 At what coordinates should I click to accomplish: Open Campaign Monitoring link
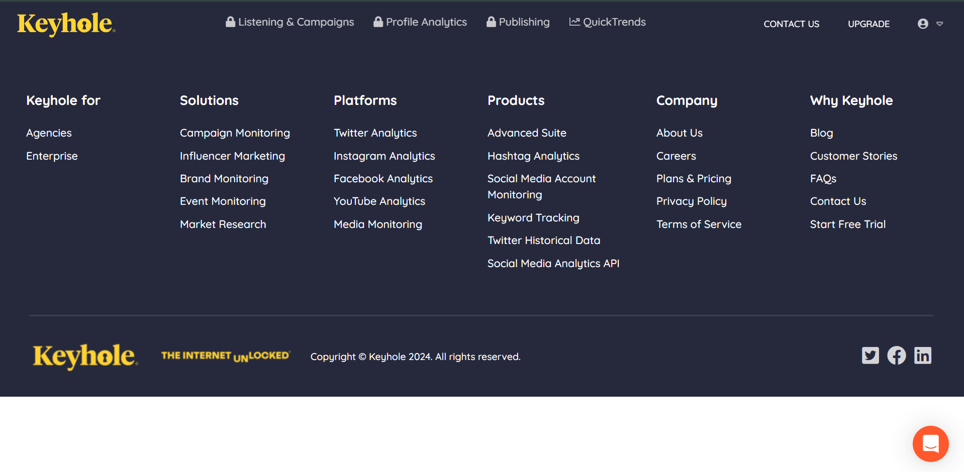click(x=235, y=133)
